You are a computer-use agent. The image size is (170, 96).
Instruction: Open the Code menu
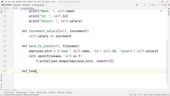click(25, 2)
